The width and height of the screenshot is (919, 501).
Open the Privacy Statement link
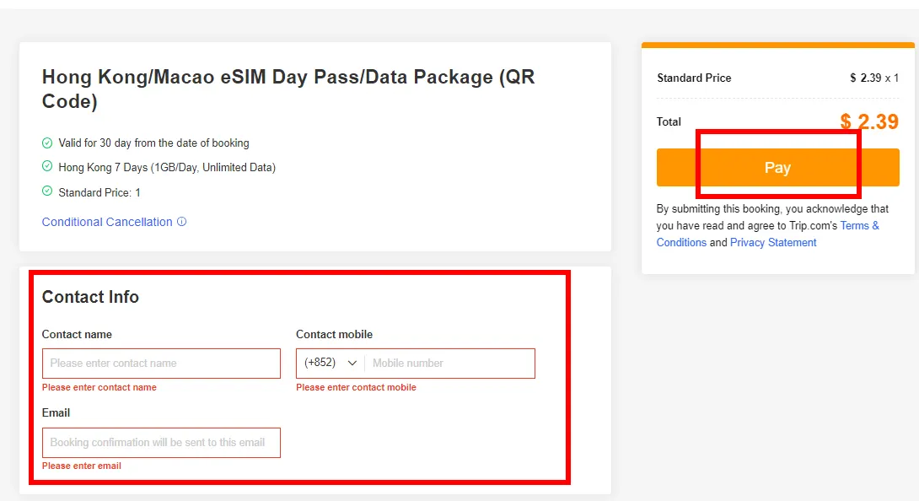coord(773,242)
